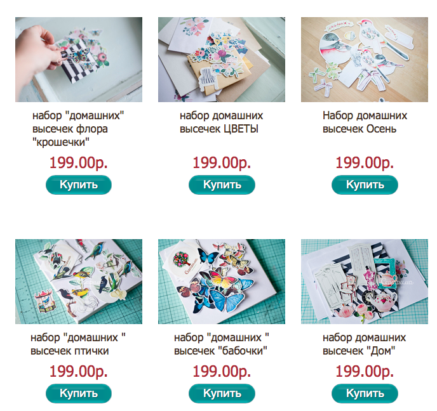Buy the флора "крошечки" die-cut set
The image size is (437, 411).
tap(79, 185)
